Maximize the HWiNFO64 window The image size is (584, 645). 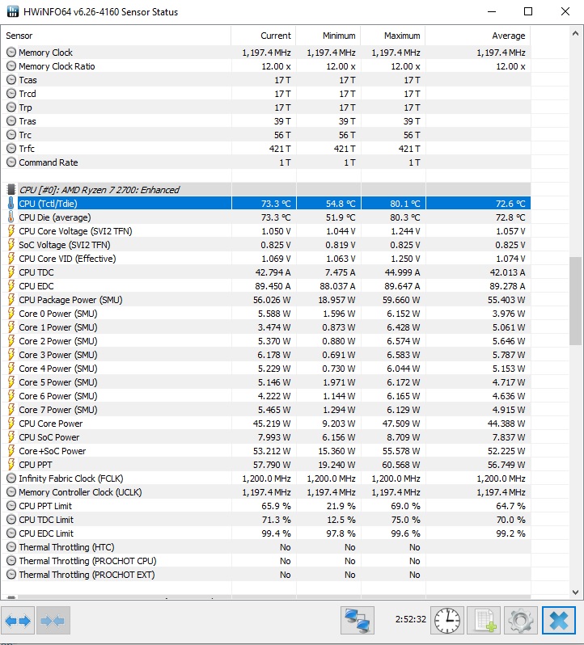528,11
